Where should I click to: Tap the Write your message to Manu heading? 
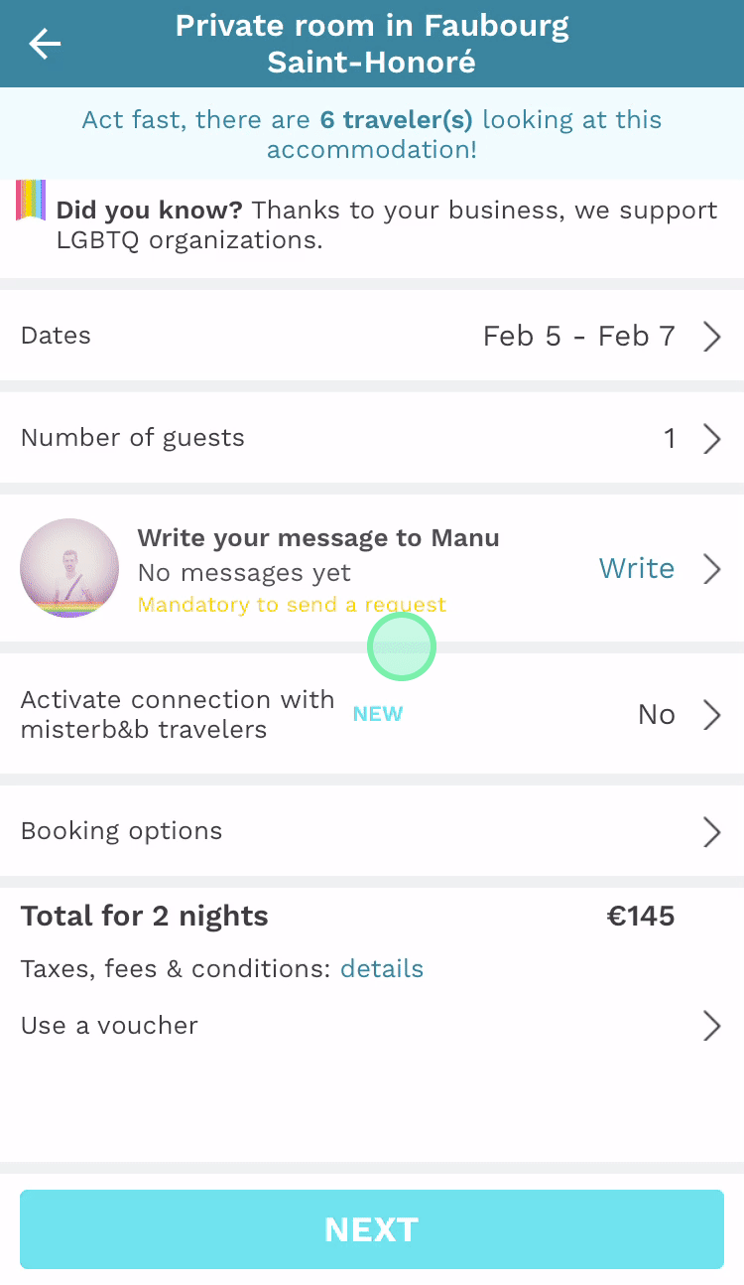[317, 538]
